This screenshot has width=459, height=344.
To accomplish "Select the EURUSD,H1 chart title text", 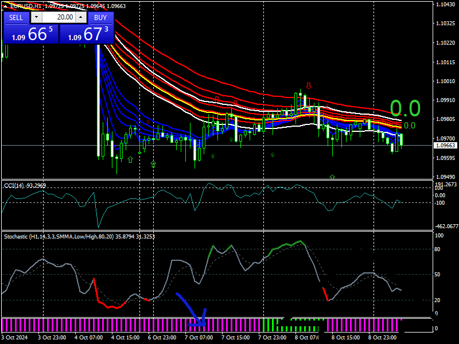I will (x=25, y=6).
